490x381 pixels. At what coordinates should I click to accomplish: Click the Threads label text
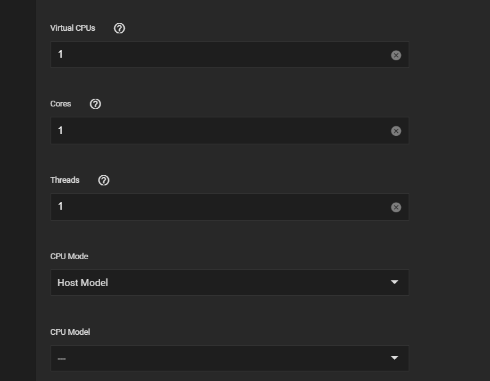click(65, 180)
